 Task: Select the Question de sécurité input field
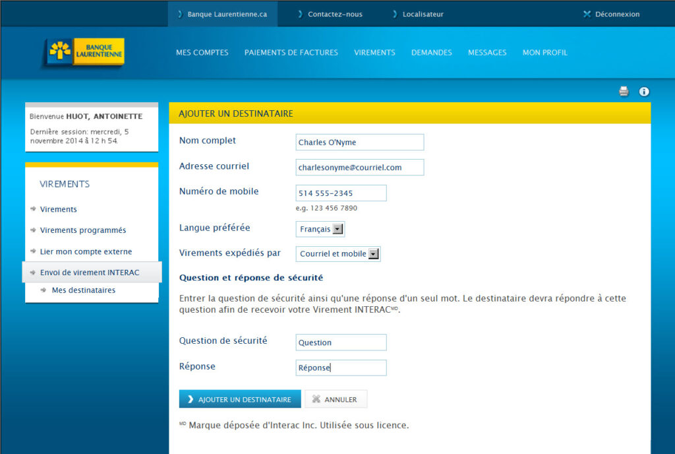coord(341,342)
